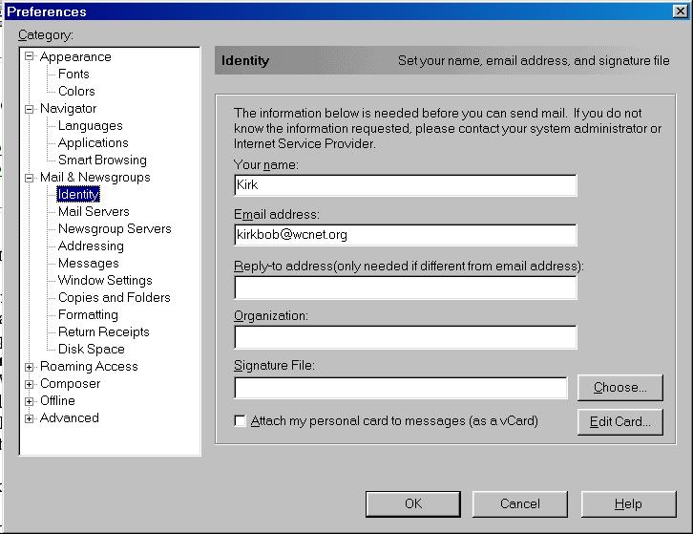Confirm preferences with OK button

[x=412, y=504]
